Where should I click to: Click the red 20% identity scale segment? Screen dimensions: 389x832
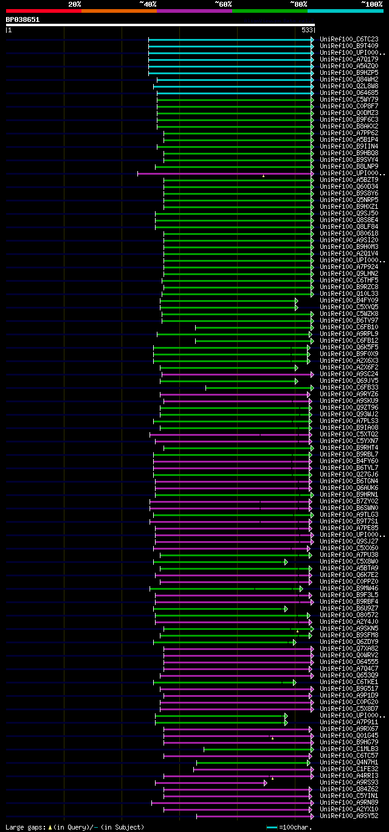tap(43, 11)
